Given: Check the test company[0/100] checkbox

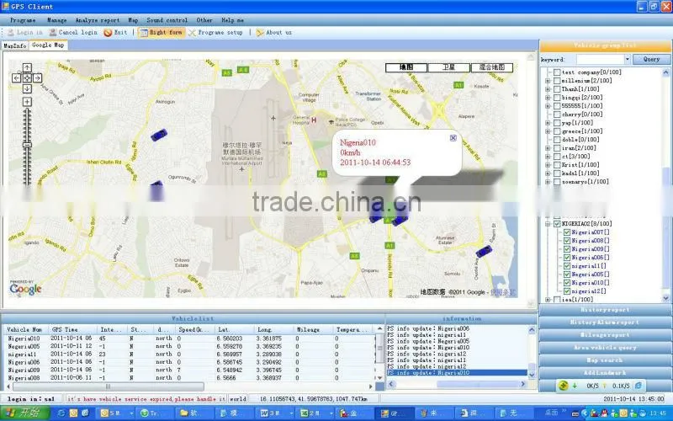Looking at the screenshot, I should pos(557,72).
